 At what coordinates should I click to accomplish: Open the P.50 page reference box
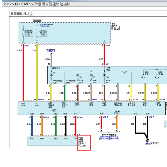[82, 143]
